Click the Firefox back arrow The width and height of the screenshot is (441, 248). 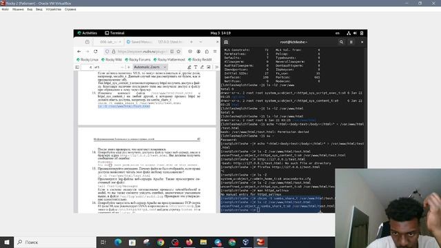[79, 52]
